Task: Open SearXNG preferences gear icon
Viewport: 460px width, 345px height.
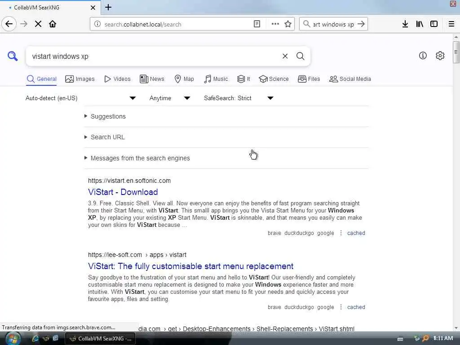Action: coord(440,55)
